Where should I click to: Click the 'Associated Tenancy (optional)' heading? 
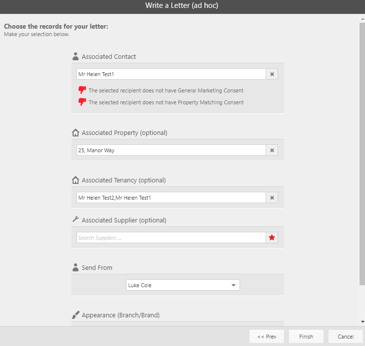click(123, 180)
